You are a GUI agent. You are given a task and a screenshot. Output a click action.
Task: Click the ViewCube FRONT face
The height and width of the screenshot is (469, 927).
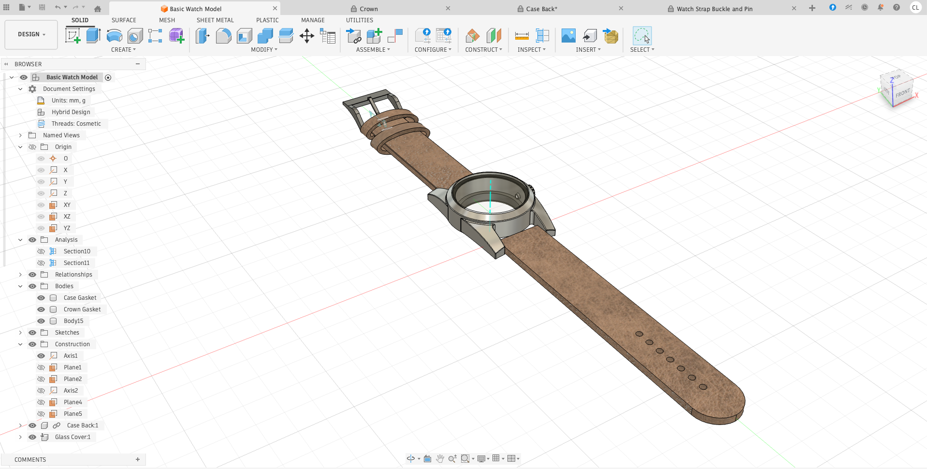point(902,93)
